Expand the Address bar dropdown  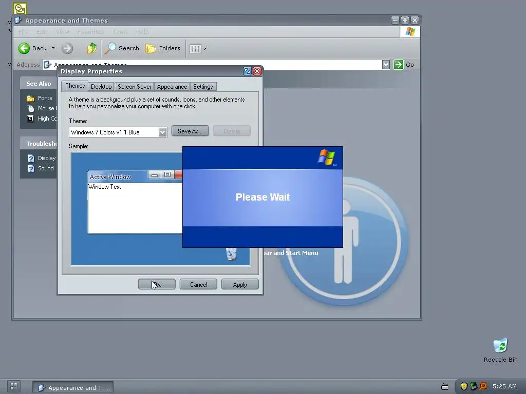click(386, 65)
